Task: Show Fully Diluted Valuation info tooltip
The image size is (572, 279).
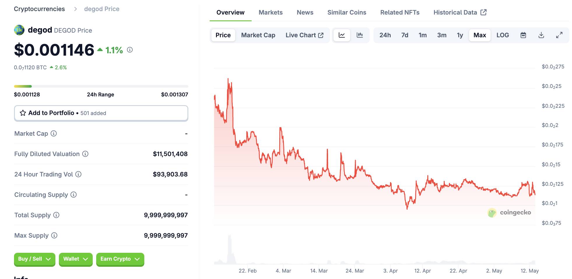Action: coord(85,154)
